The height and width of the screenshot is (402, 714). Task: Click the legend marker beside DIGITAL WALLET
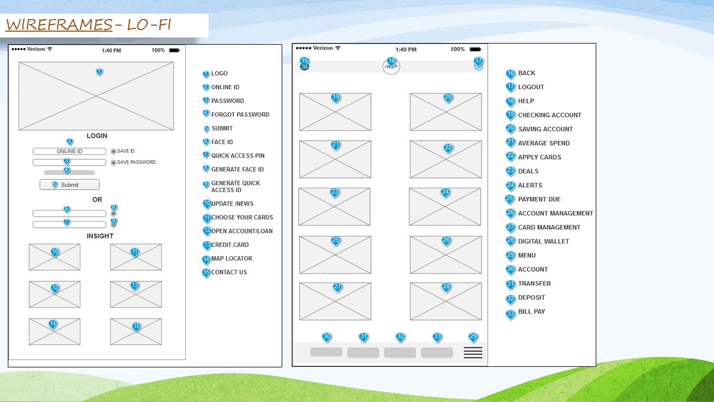(x=510, y=241)
